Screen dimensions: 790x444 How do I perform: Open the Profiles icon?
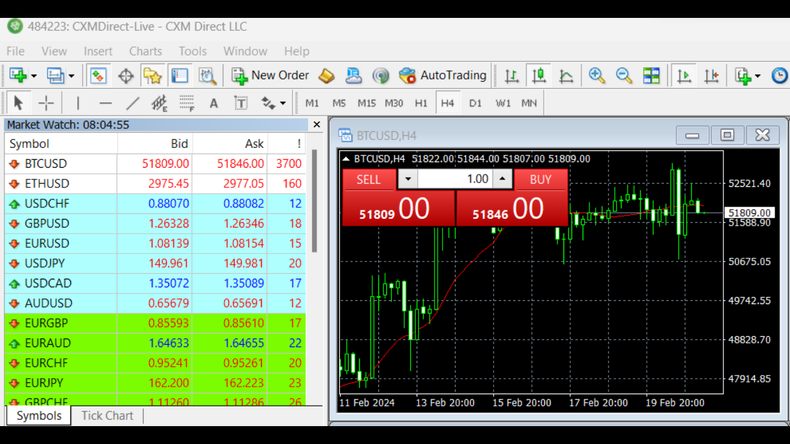coord(55,75)
